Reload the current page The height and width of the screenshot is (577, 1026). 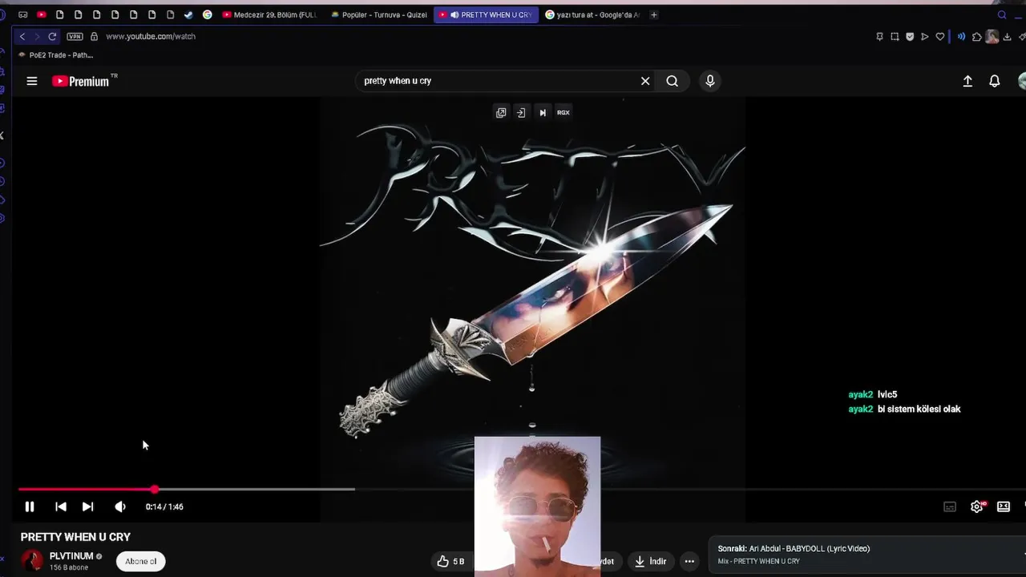tap(52, 36)
